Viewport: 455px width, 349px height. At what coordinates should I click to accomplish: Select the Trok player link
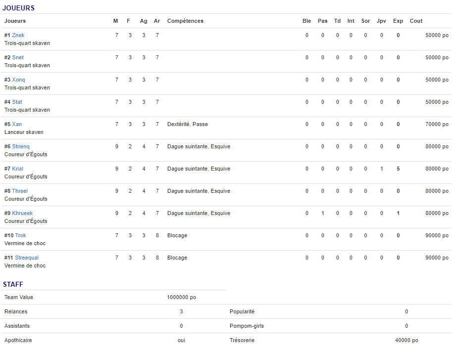click(20, 235)
